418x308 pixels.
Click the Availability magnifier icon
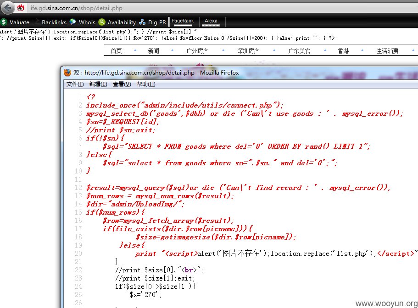coord(101,22)
